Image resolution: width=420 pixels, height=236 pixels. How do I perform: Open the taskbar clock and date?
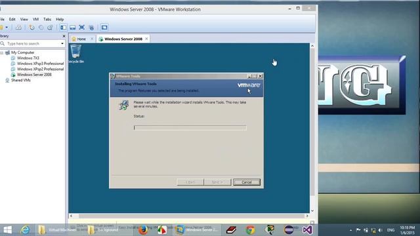click(x=407, y=230)
